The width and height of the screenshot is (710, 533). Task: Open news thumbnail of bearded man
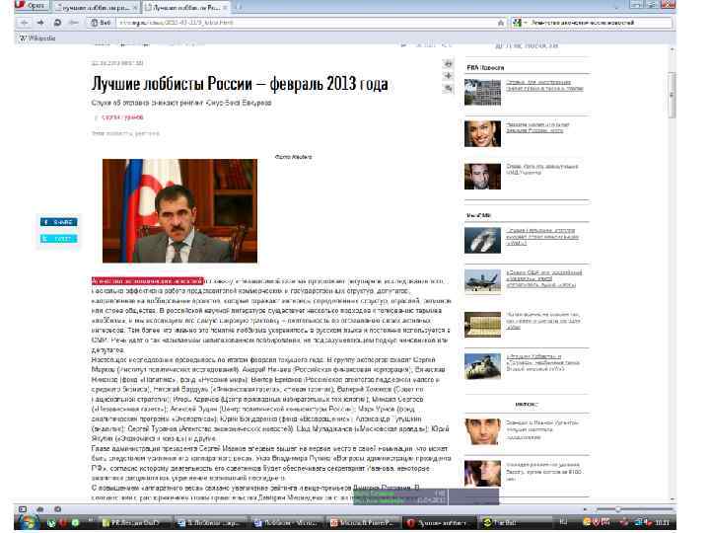pyautogui.click(x=482, y=177)
